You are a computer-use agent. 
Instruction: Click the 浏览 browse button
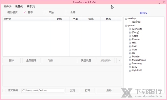pyautogui.click(x=72, y=91)
